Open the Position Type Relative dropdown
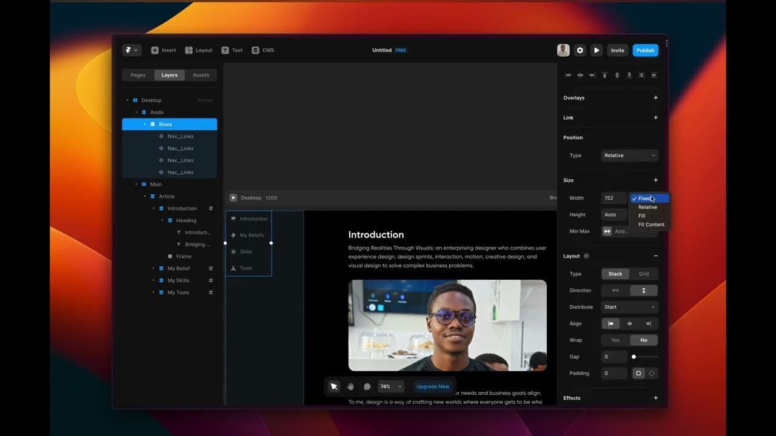 [x=629, y=156]
